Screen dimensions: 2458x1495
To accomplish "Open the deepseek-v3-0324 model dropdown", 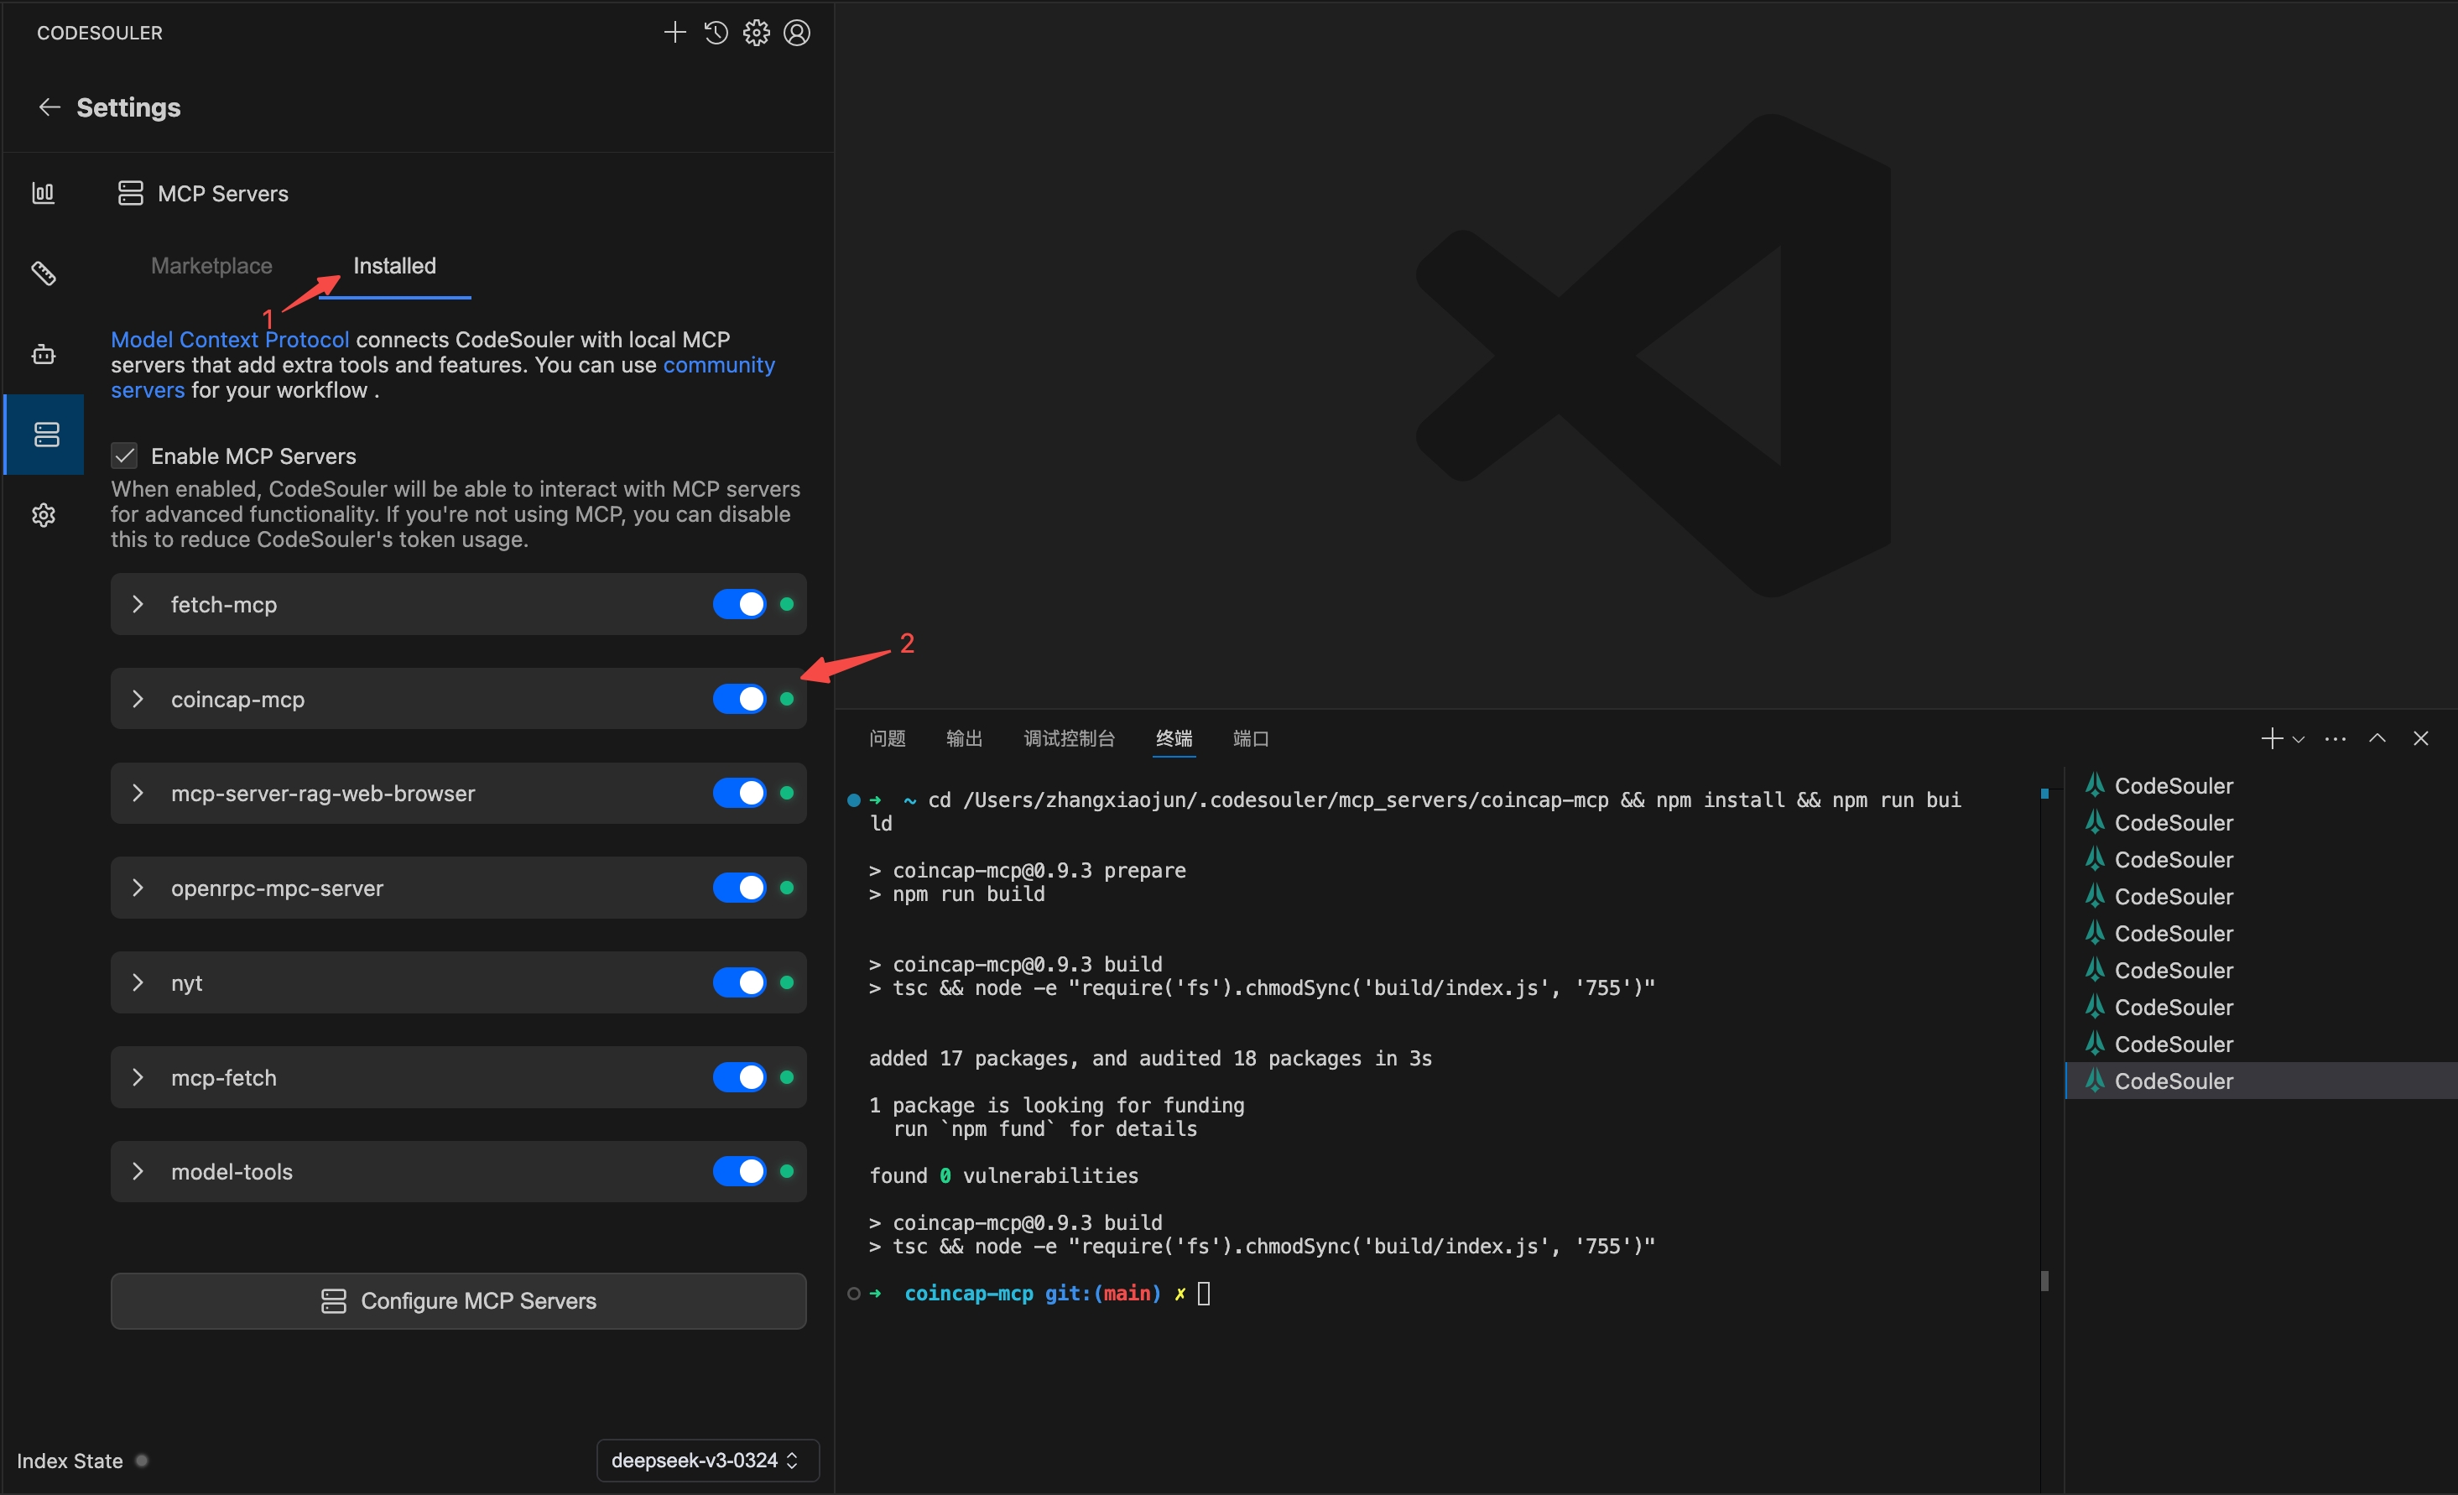I will [706, 1459].
